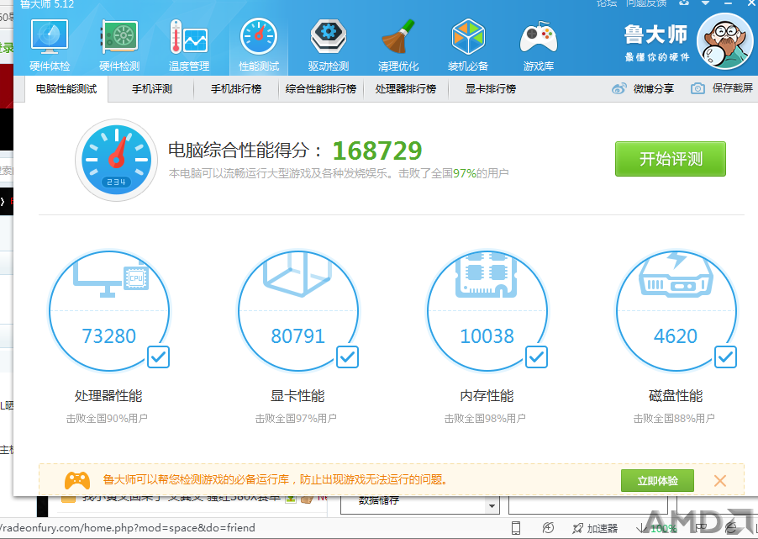Dismiss the orange notification bar with X
758x539 pixels.
click(720, 480)
